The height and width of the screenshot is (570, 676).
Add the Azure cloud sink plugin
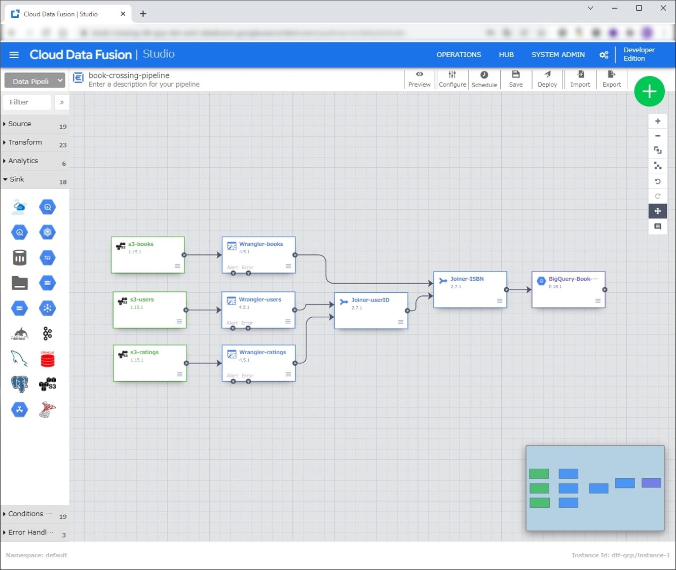coord(20,207)
